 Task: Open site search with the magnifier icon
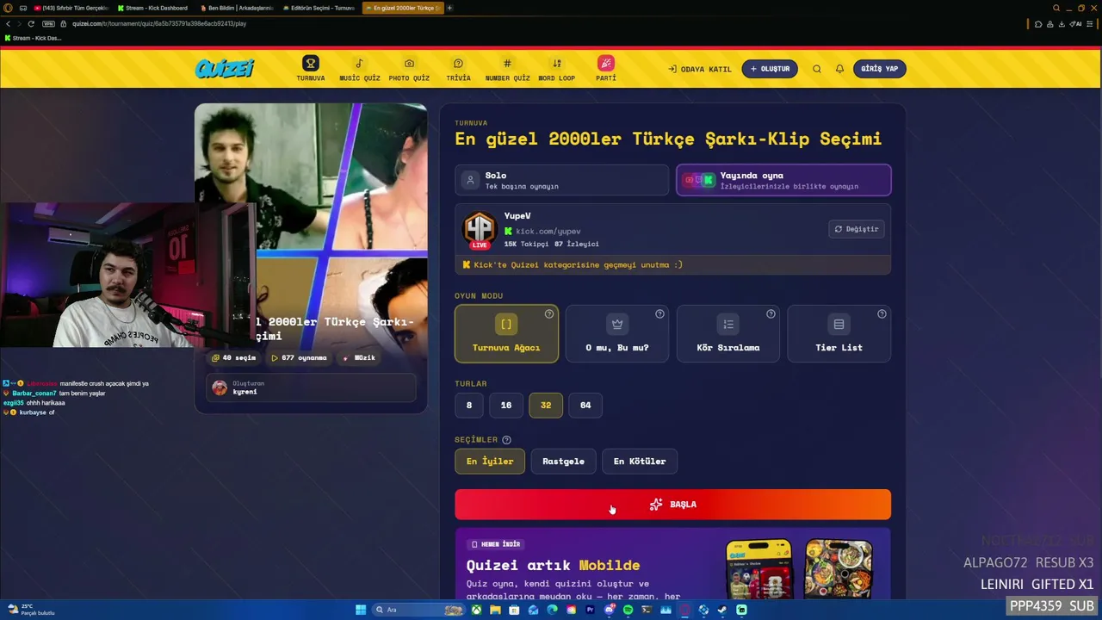click(817, 69)
